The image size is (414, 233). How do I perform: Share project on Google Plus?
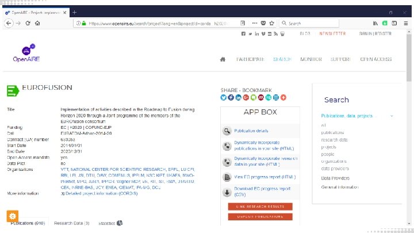pos(246,97)
